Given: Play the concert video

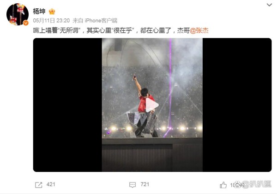Looking at the screenshot, I should click(x=152, y=105).
